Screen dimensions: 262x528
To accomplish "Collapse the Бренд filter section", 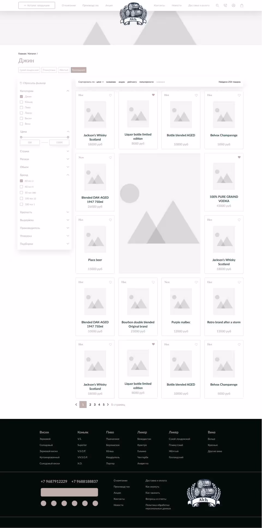I will (68, 175).
